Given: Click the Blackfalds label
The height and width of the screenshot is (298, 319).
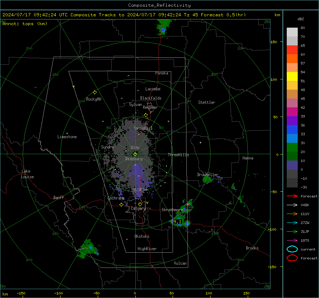Looking at the screenshot, I should 151,98.
